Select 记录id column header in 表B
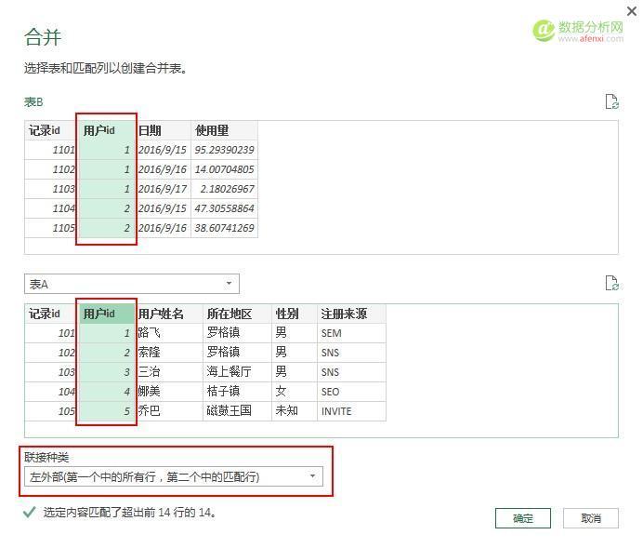Viewport: 643px width, 548px height. coord(51,130)
